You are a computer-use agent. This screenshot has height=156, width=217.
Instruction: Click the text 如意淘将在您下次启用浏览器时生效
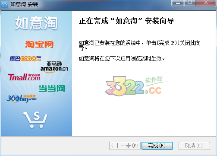click(122, 59)
